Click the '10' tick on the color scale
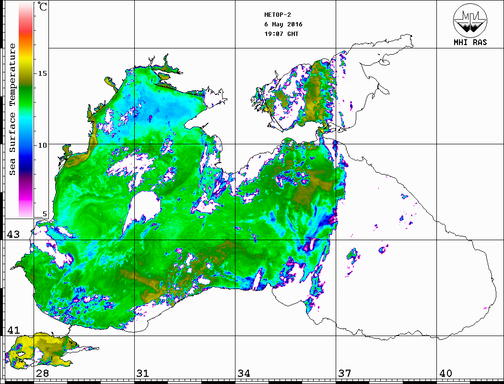The image size is (504, 384). tap(42, 145)
